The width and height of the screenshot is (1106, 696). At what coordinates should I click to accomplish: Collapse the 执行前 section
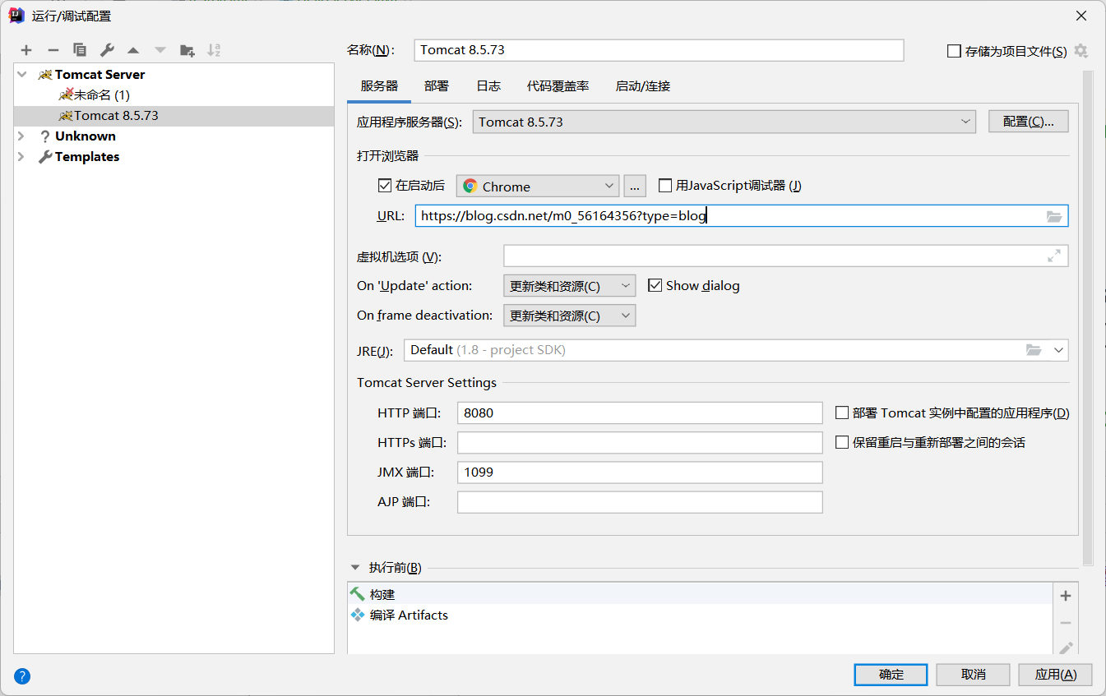(355, 567)
